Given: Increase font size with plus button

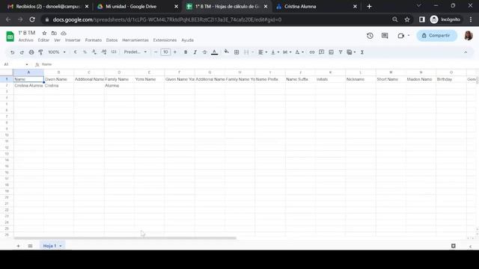Looking at the screenshot, I should [x=175, y=52].
